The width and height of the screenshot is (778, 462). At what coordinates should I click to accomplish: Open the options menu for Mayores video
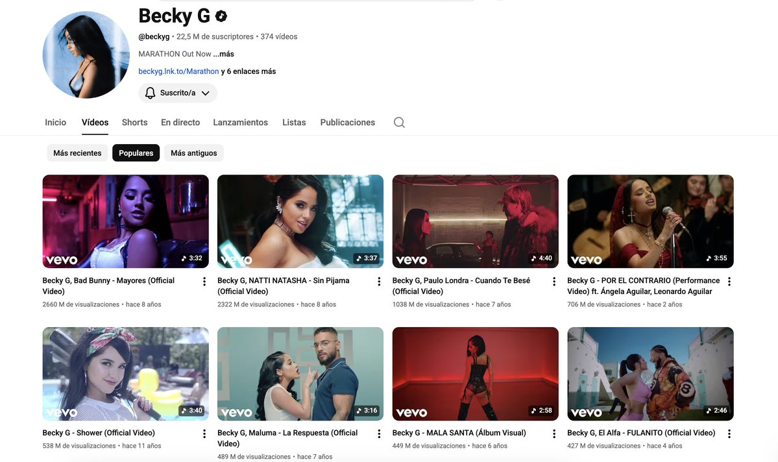tap(204, 282)
